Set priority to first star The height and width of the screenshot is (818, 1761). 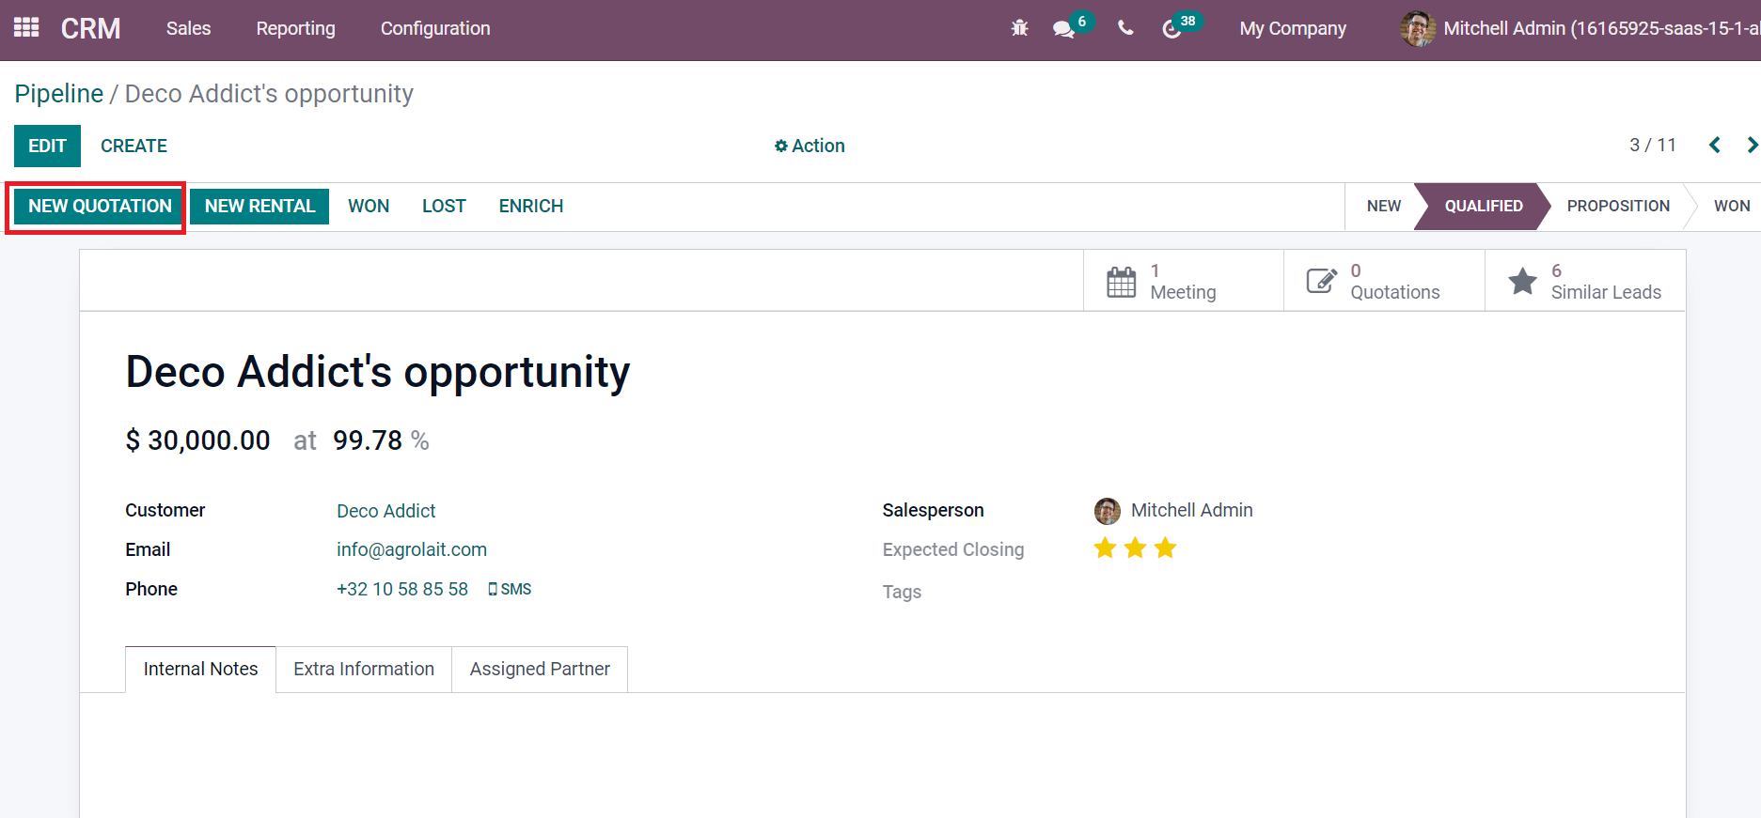click(1105, 548)
